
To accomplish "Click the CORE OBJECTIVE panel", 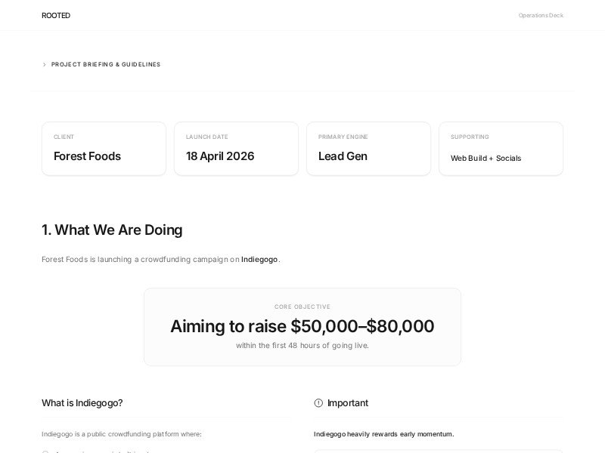I will 302,326.
